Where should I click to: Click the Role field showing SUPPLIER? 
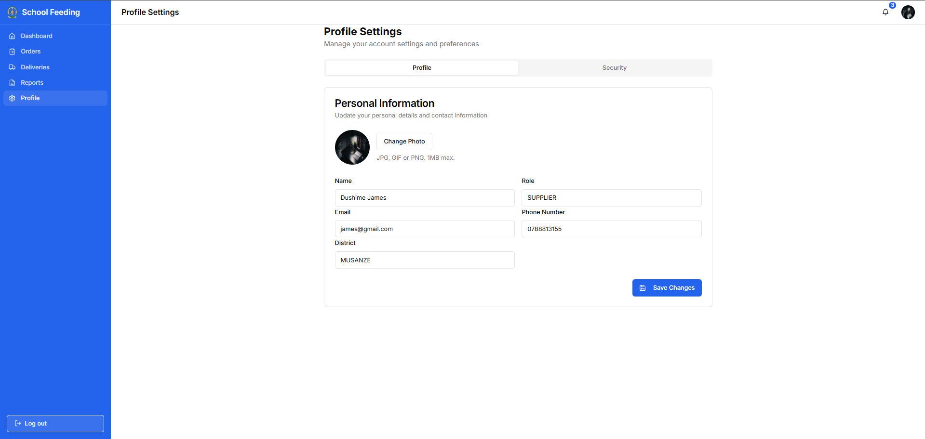(612, 198)
